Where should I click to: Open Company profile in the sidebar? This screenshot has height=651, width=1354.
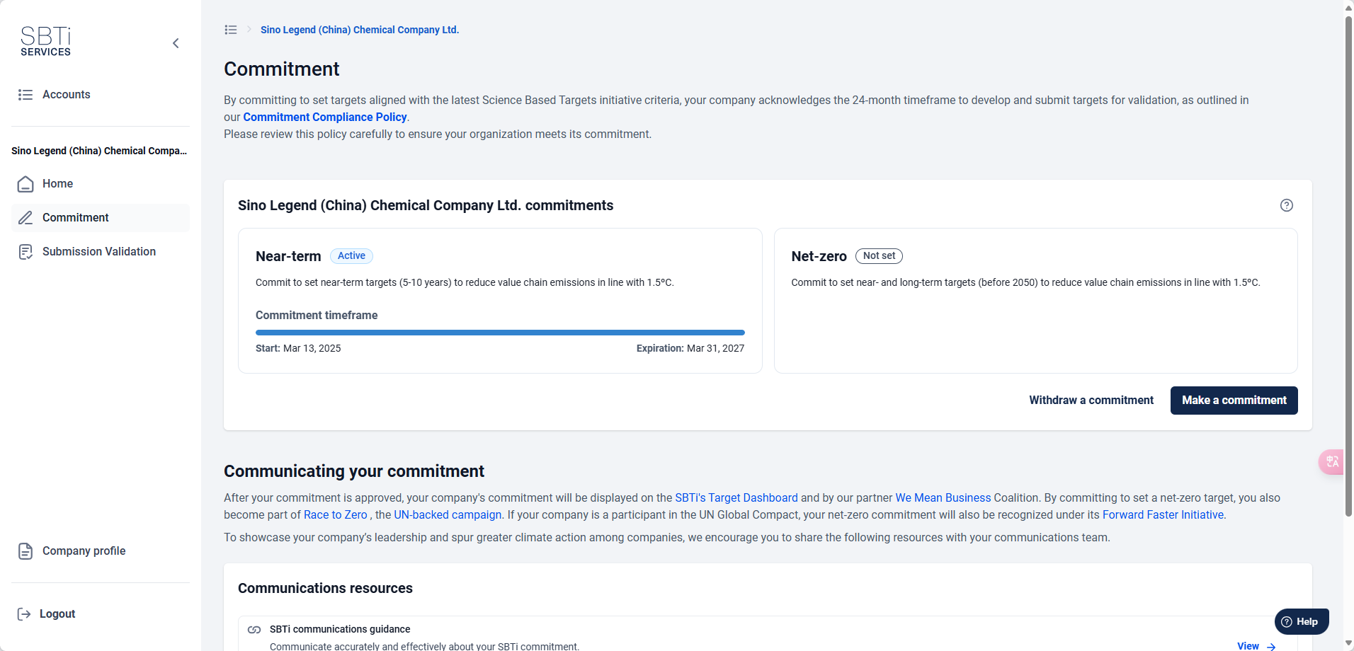pyautogui.click(x=101, y=551)
